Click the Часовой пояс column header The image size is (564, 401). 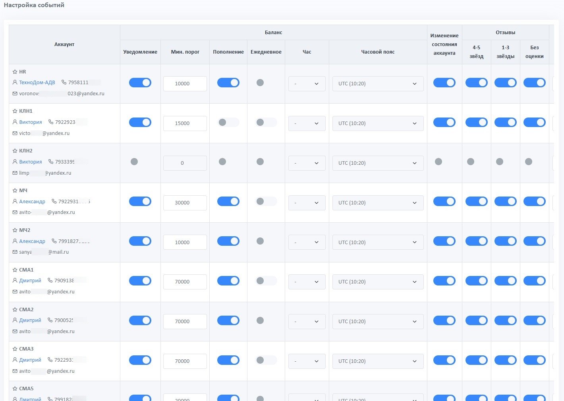point(378,52)
